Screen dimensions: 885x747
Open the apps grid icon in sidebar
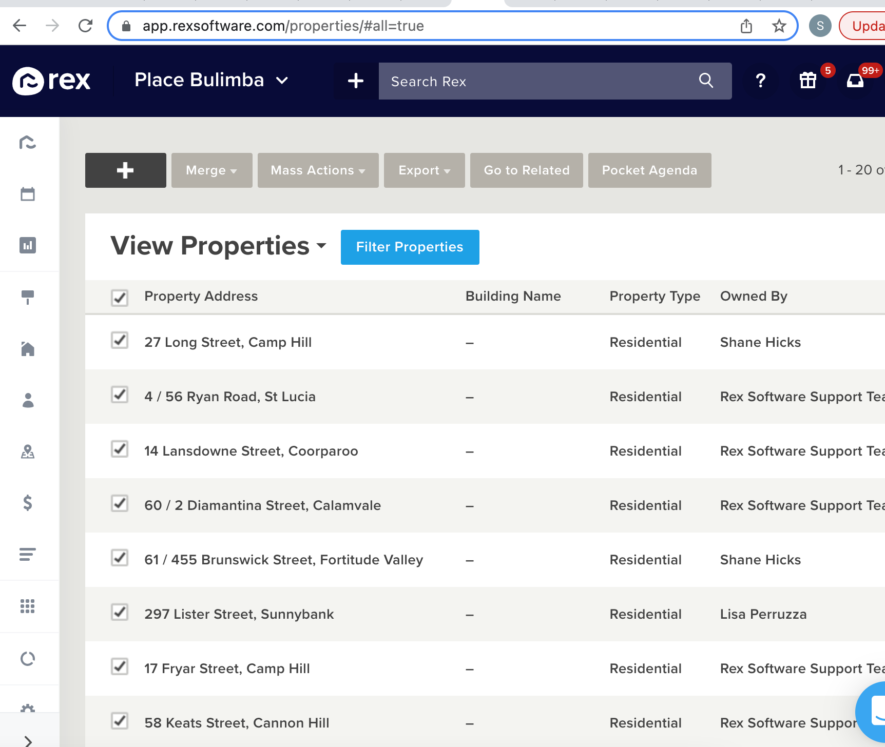28,606
